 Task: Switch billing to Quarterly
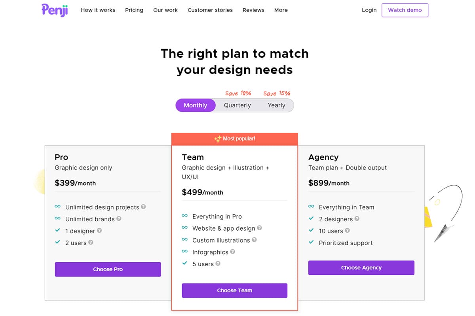[237, 105]
